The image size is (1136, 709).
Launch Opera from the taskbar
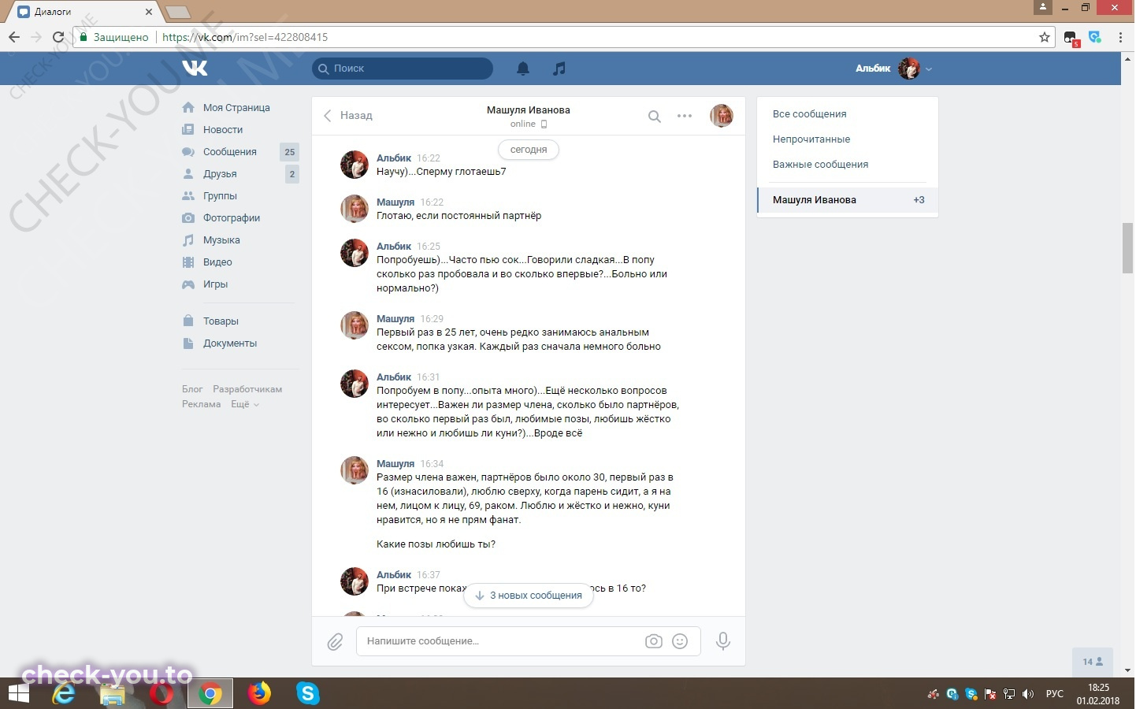(161, 693)
